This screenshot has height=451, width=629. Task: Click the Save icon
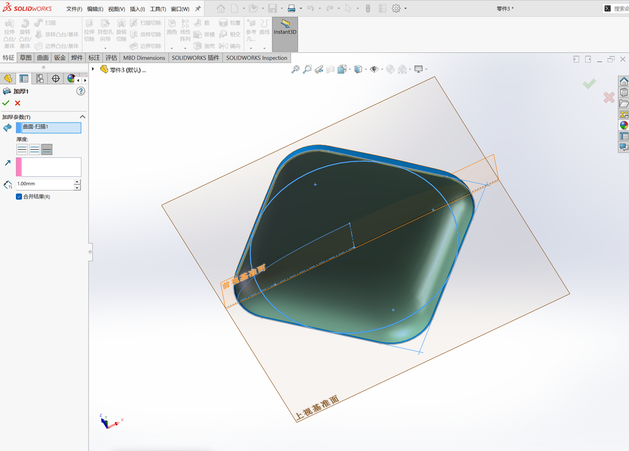pyautogui.click(x=273, y=9)
